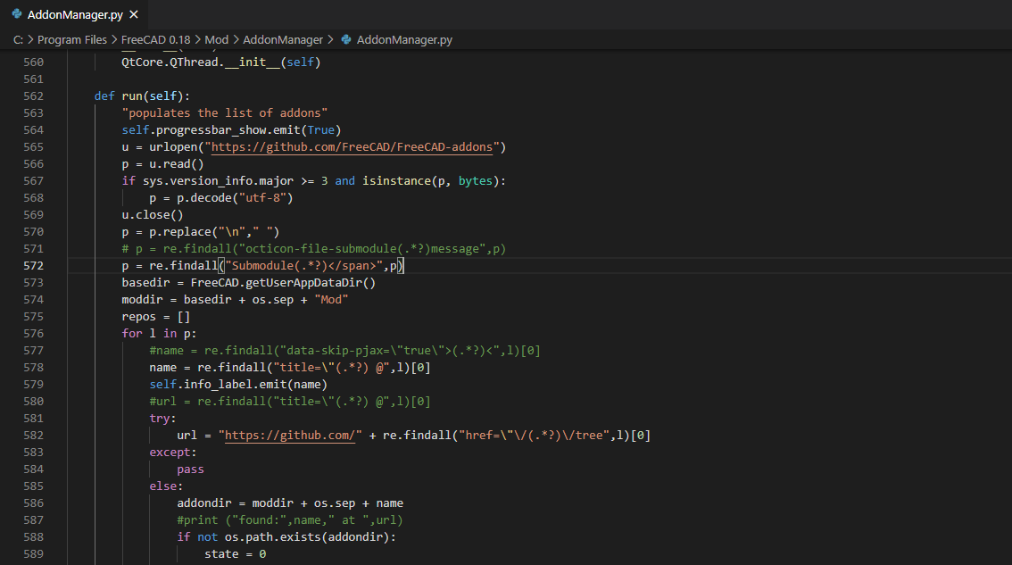Screen dimensions: 1012x565
Task: Select the AddonManager.py editor tab
Action: pos(75,14)
